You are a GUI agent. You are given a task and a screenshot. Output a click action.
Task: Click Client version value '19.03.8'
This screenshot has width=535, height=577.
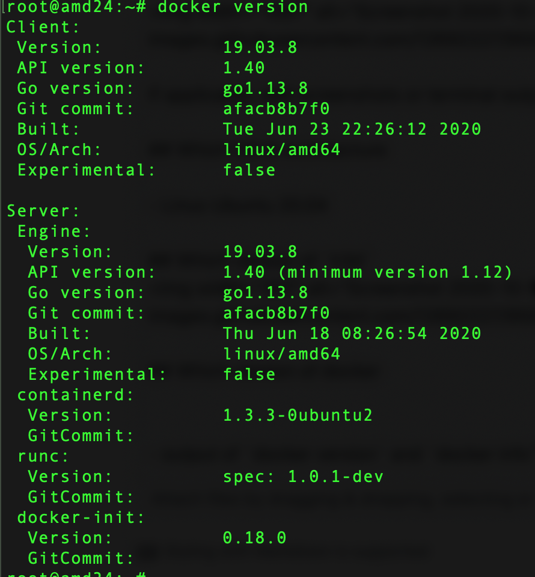[x=260, y=47]
